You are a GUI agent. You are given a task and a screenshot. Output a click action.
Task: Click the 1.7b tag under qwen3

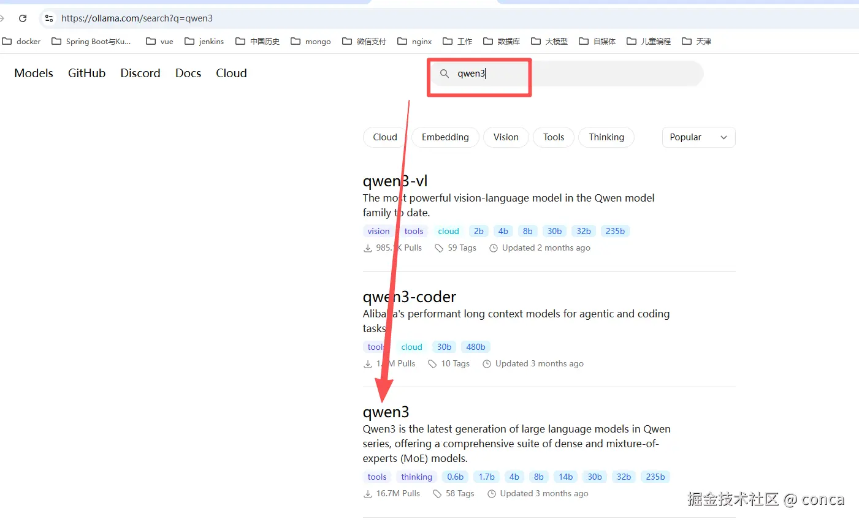click(487, 477)
